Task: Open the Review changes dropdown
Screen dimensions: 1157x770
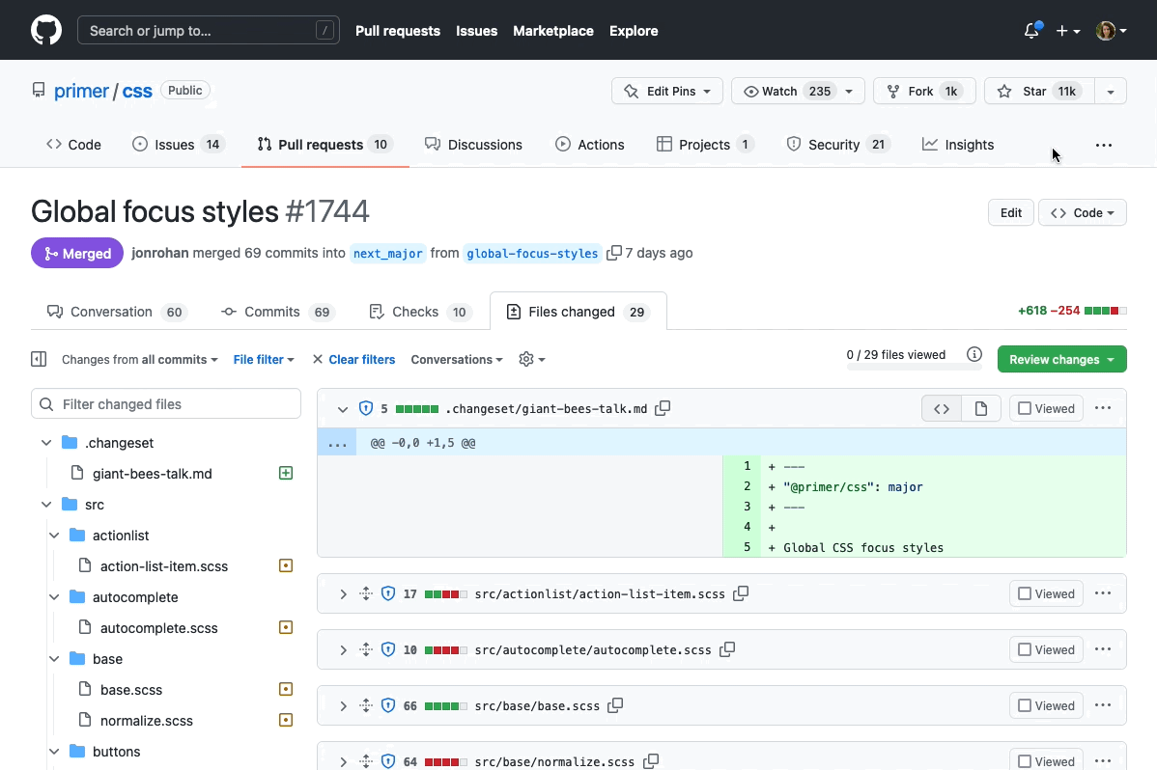Action: click(1061, 359)
